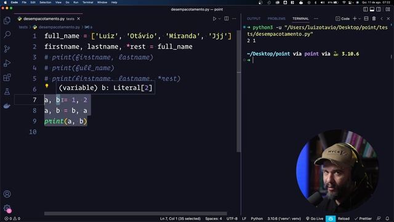The height and width of the screenshot is (222, 394).
Task: Open the Apple menu
Action: click(6, 2)
